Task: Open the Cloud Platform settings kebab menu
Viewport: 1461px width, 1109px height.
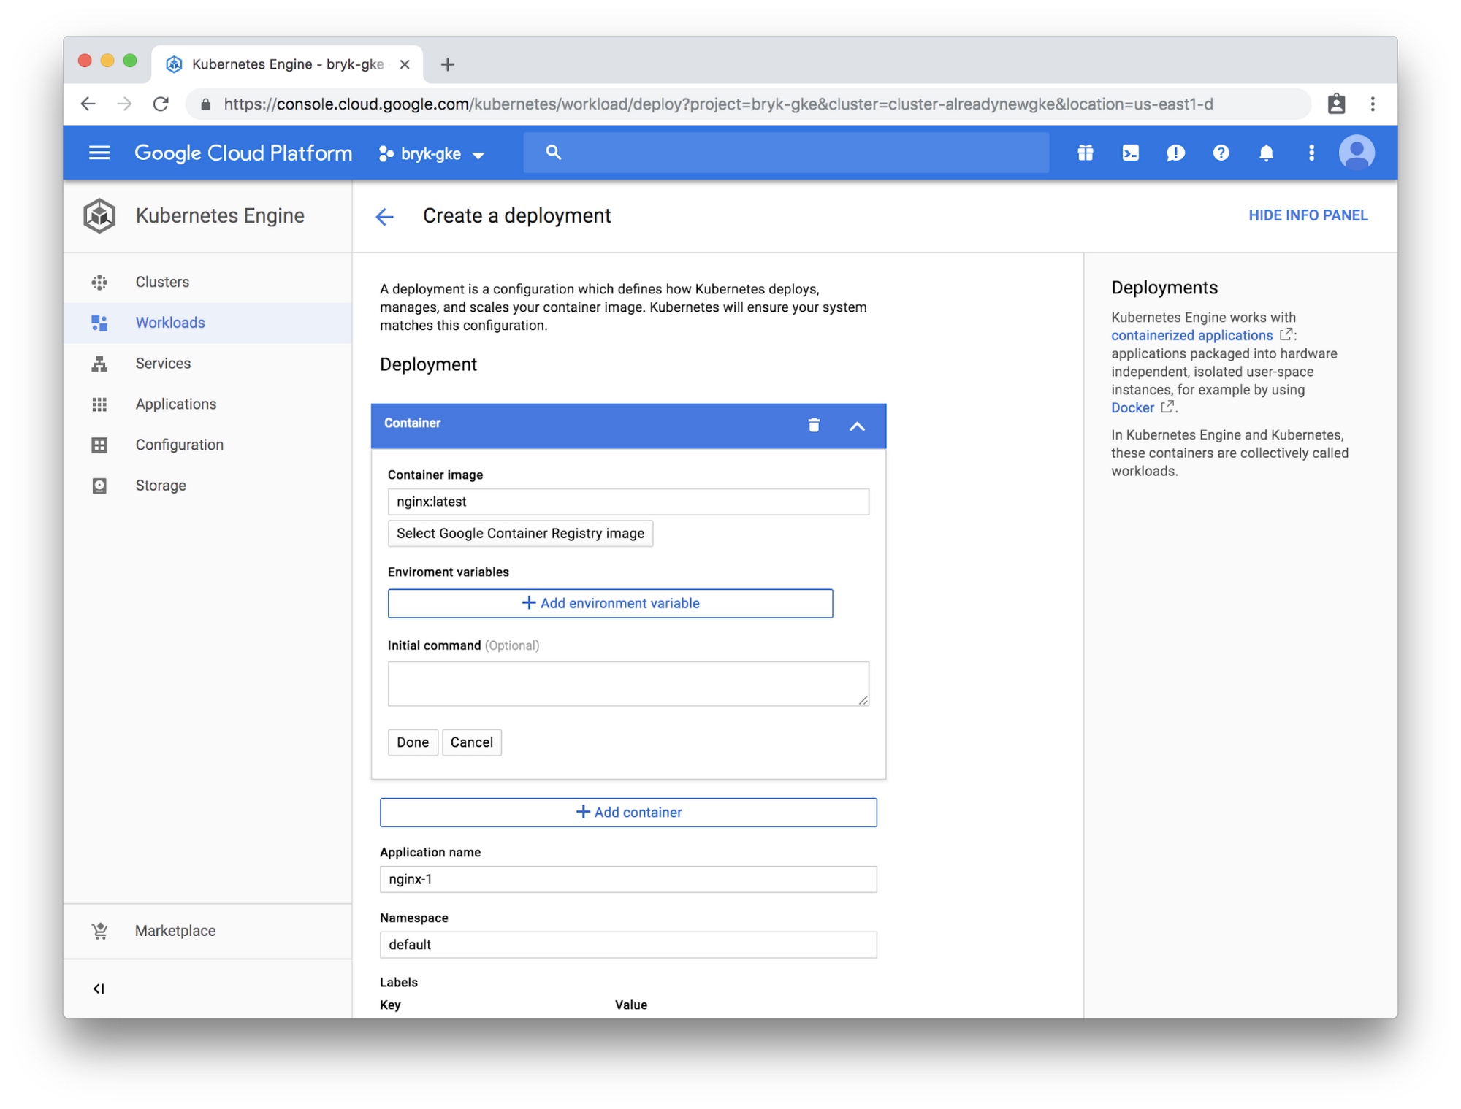Action: pyautogui.click(x=1311, y=153)
